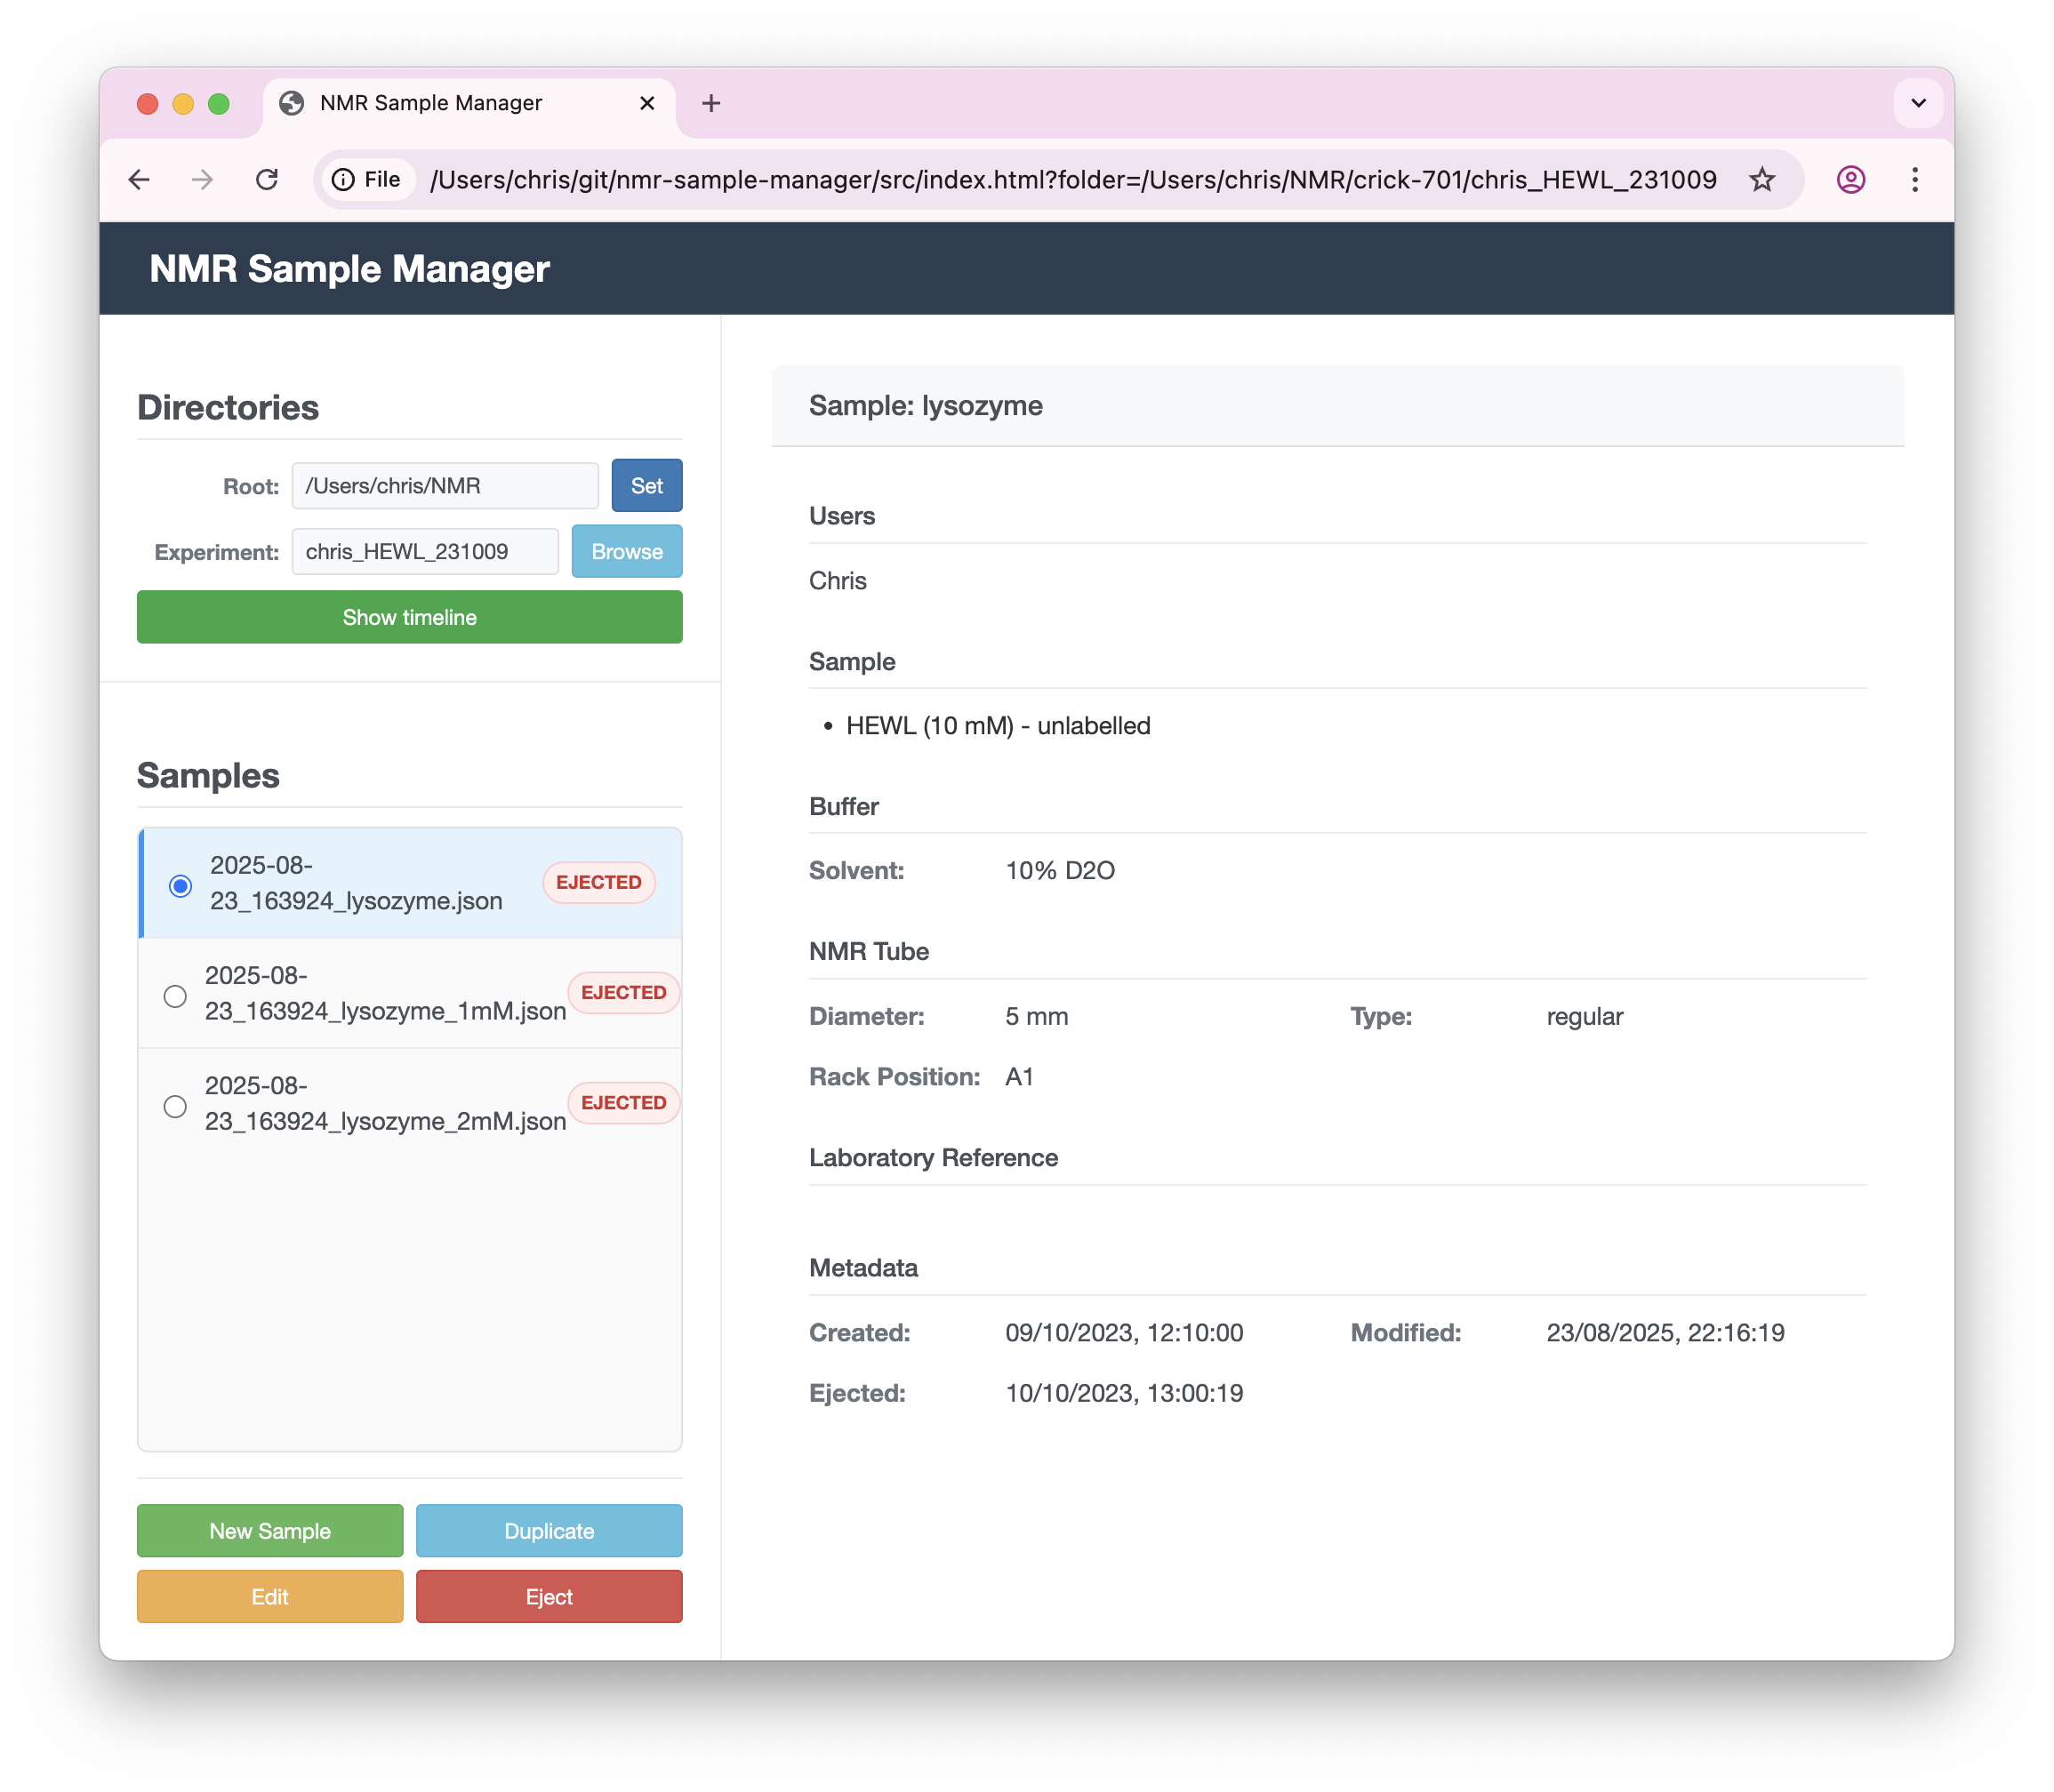Image resolution: width=2054 pixels, height=1792 pixels.
Task: Click Show timeline
Action: click(x=409, y=617)
